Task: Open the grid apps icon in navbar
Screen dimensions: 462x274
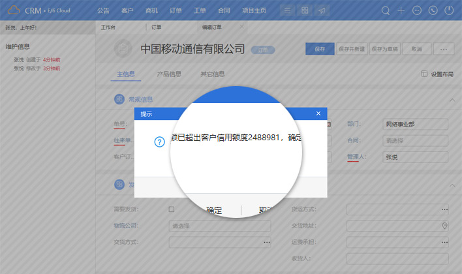Action: point(304,10)
